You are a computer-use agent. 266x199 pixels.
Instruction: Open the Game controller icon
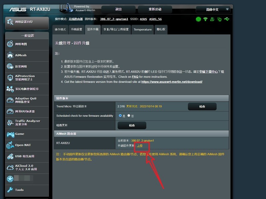10,135
